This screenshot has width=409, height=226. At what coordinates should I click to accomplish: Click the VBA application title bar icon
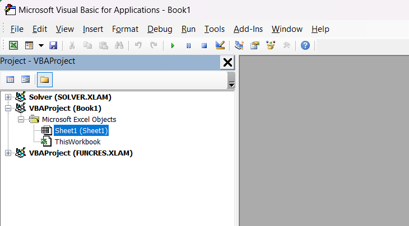click(10, 10)
